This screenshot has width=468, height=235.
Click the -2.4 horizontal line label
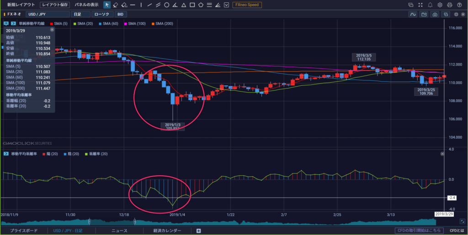(451, 198)
